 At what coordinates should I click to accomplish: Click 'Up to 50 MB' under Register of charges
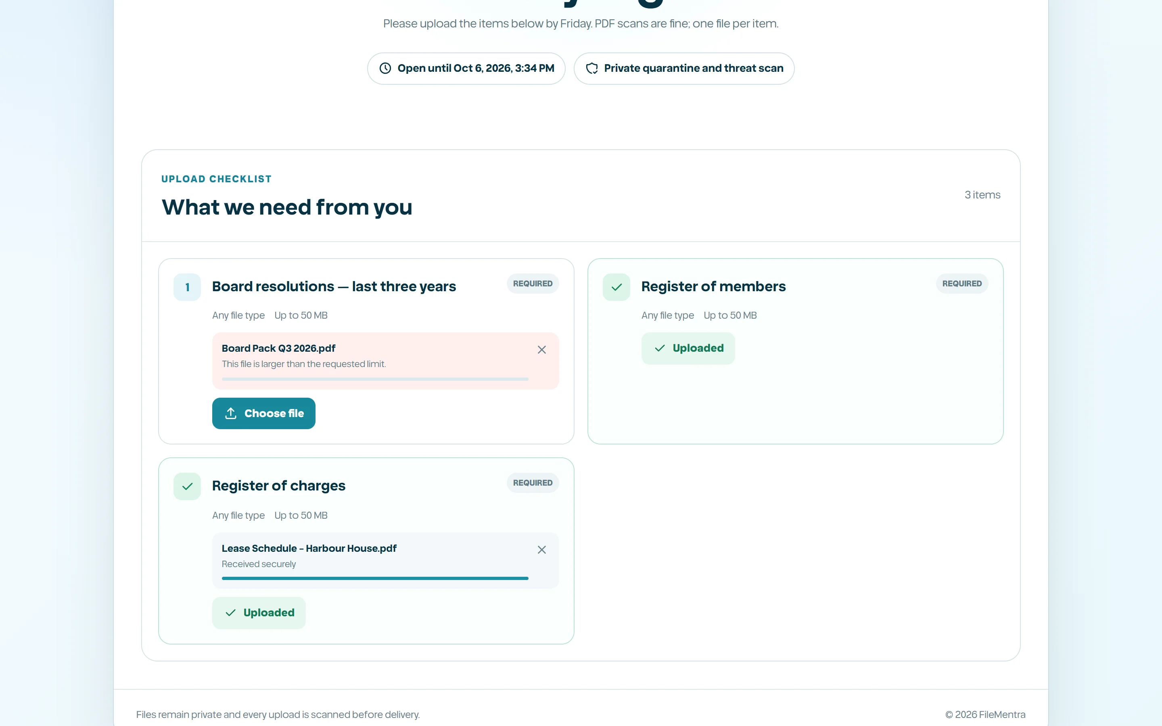click(301, 515)
